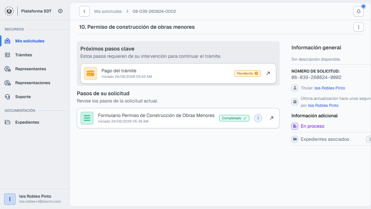Click the Completado status badge

(234, 118)
